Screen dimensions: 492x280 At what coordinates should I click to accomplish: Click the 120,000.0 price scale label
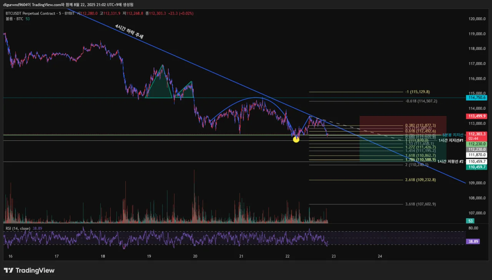pos(477,19)
